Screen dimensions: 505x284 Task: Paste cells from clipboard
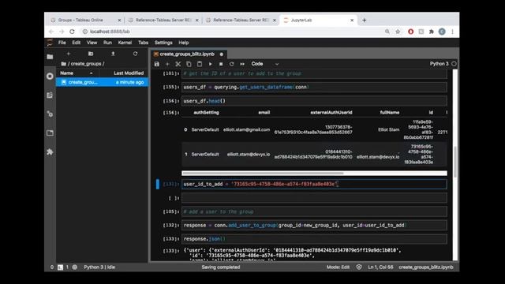coord(200,64)
